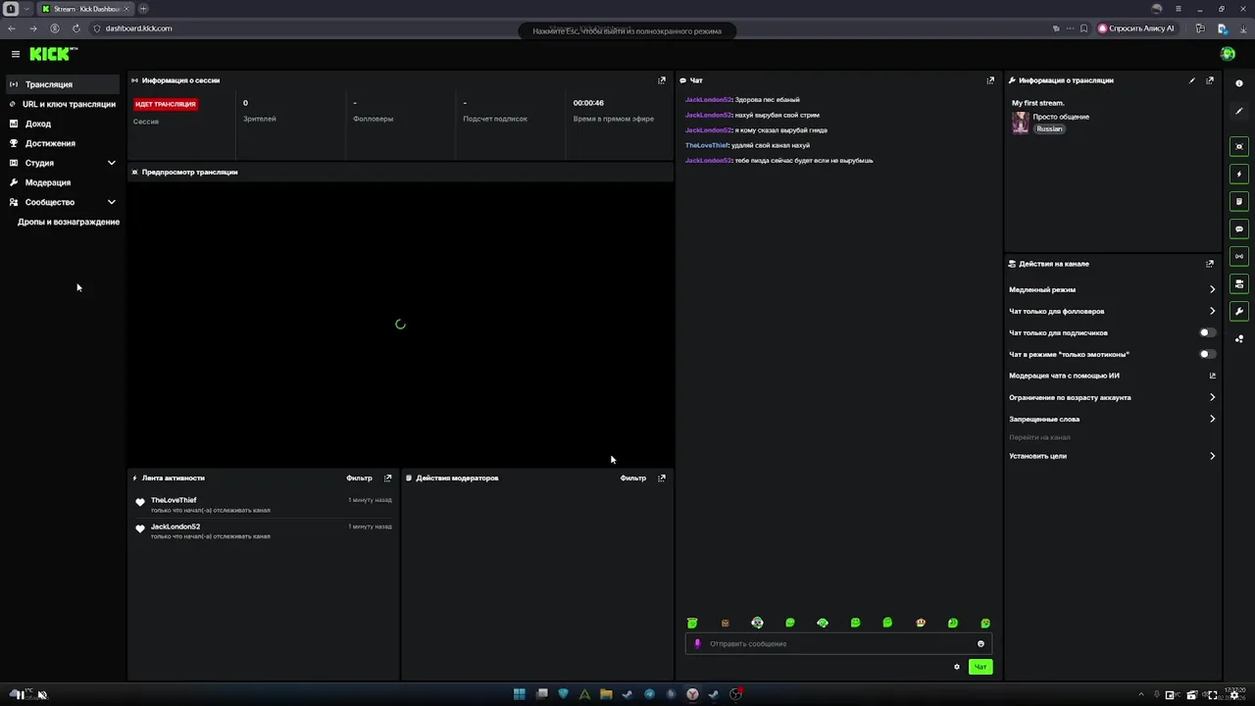
Task: Click the purple microphone icon in chat input
Action: pos(697,644)
